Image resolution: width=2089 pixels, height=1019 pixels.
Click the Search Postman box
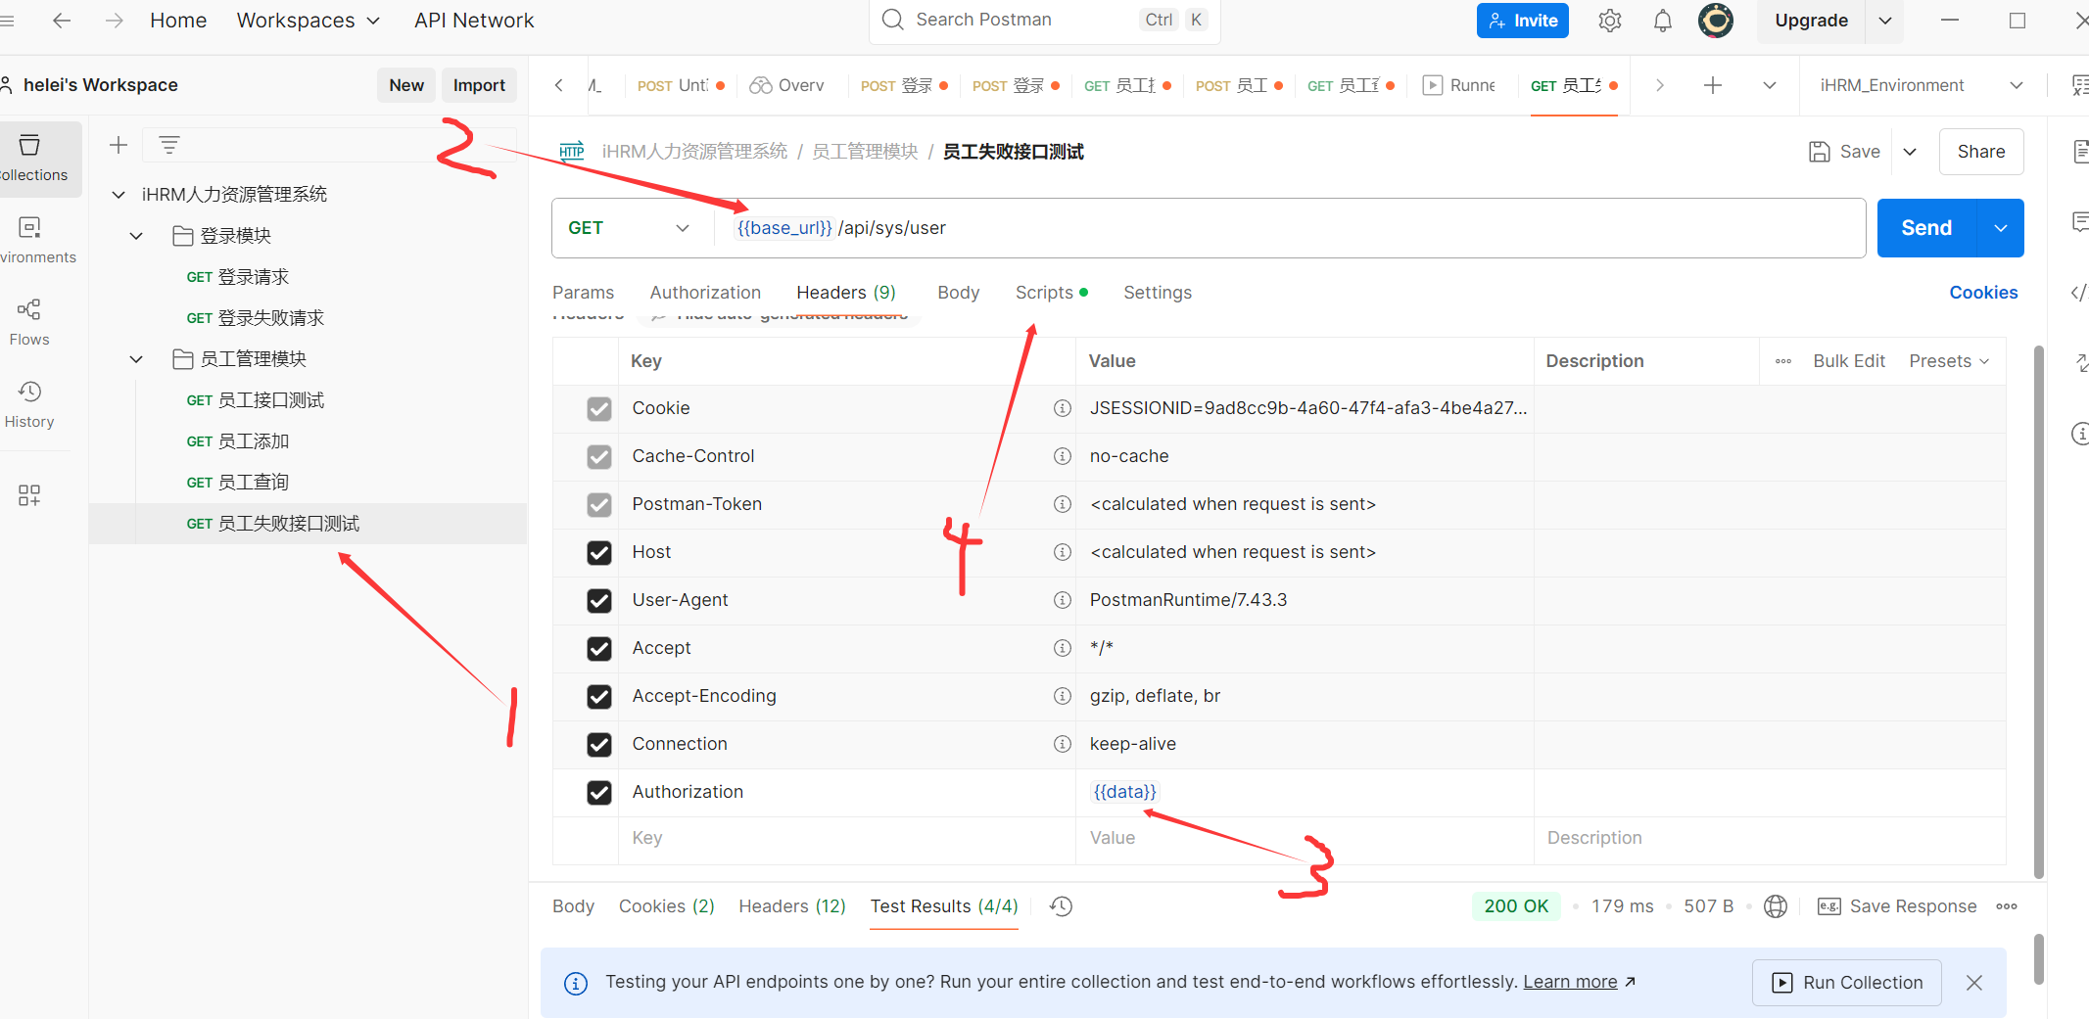[1044, 20]
